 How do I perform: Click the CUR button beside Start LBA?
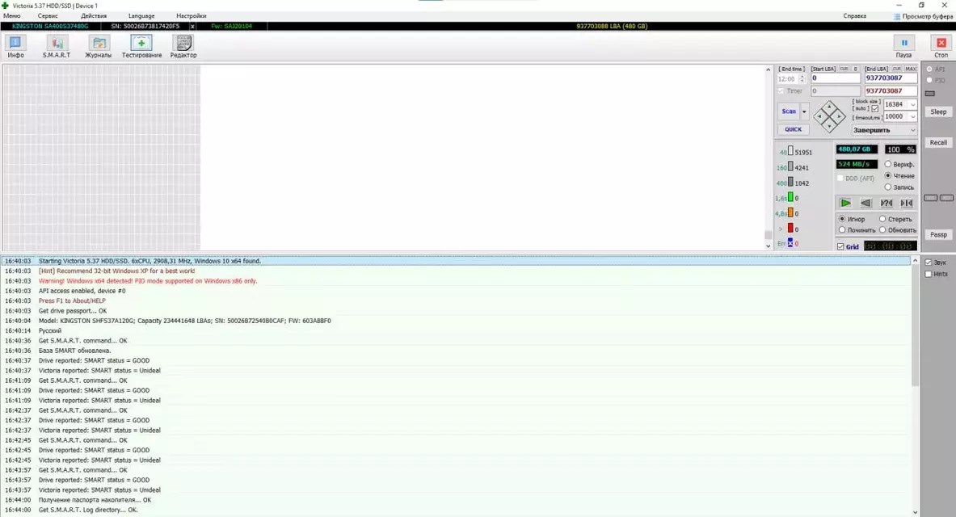point(844,69)
